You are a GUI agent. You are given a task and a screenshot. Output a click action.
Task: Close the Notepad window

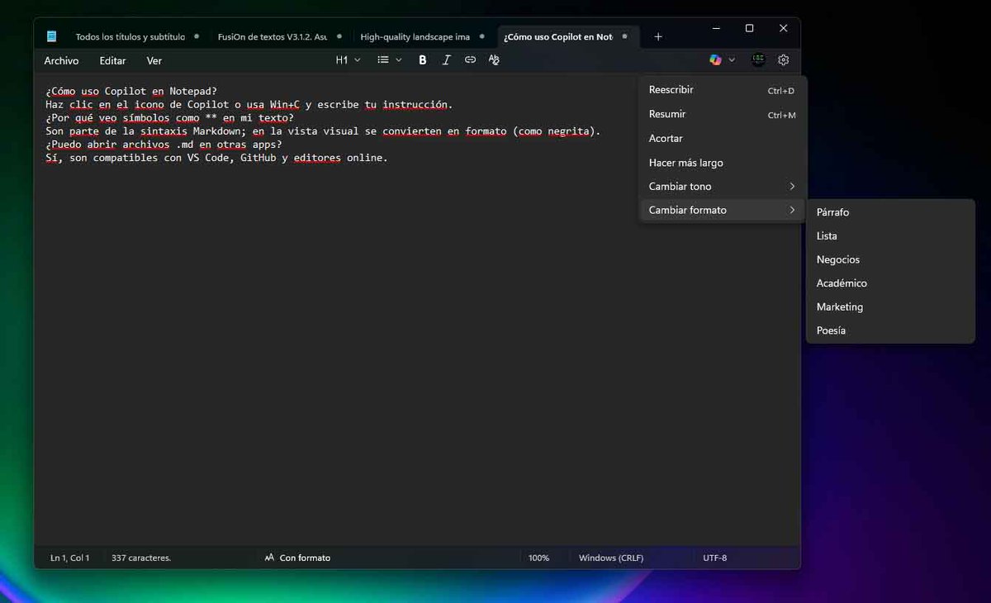784,29
